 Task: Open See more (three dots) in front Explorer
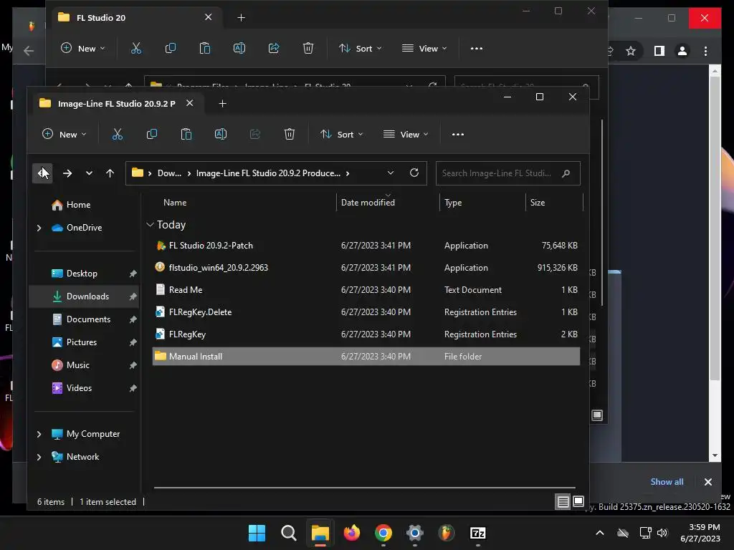pyautogui.click(x=458, y=135)
